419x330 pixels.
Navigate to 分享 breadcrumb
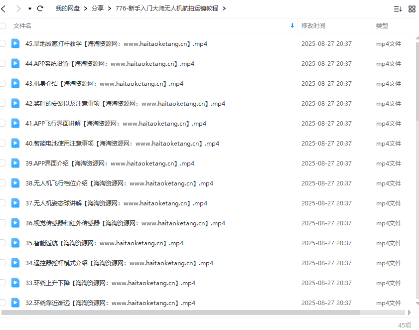point(98,8)
